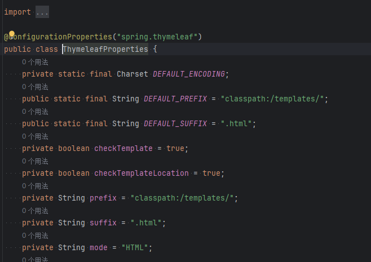Open usages hint above mode field
Image resolution: width=371 pixels, height=262 pixels.
tap(35, 236)
